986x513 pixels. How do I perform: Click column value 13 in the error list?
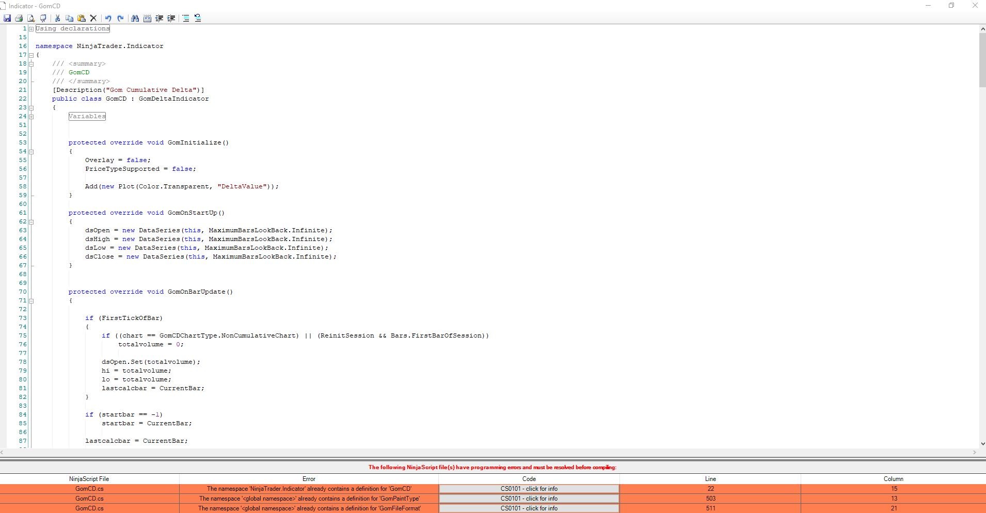[894, 499]
